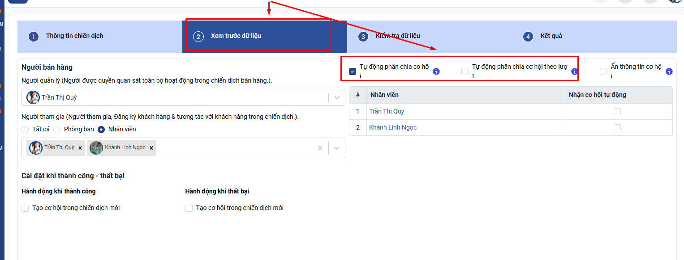Expand the Người quản lý dropdown
The height and width of the screenshot is (260, 684).
337,97
